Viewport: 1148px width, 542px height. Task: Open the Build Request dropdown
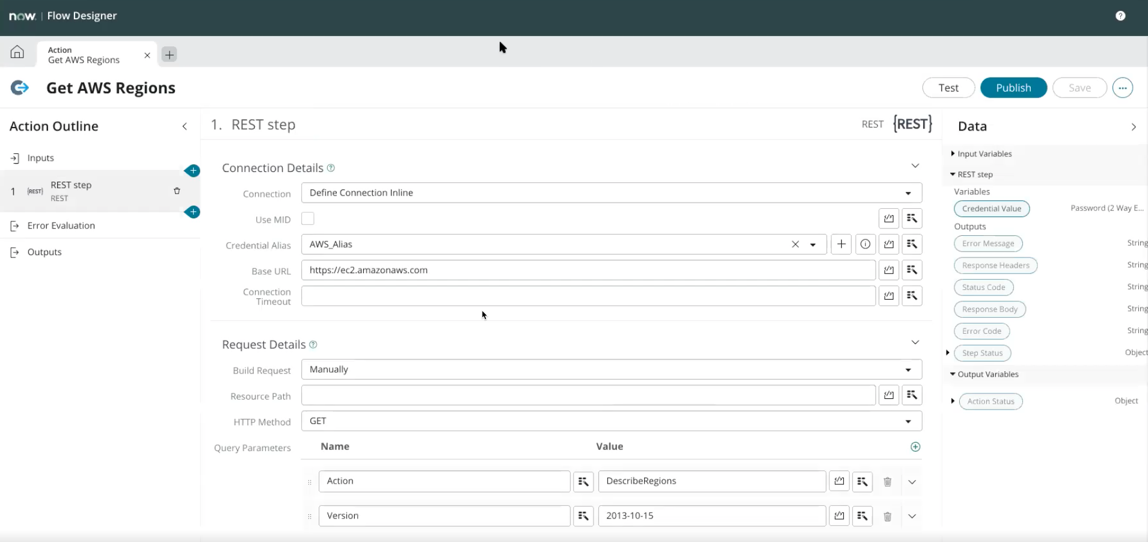click(x=612, y=369)
